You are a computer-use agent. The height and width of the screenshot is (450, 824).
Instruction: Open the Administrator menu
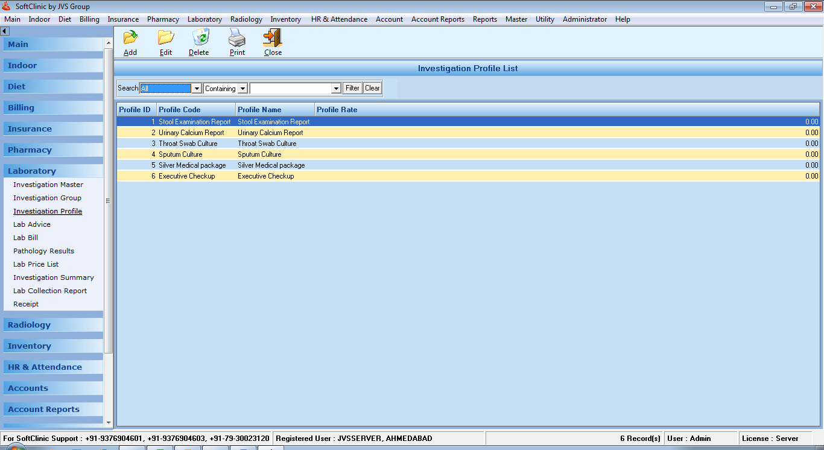tap(585, 19)
